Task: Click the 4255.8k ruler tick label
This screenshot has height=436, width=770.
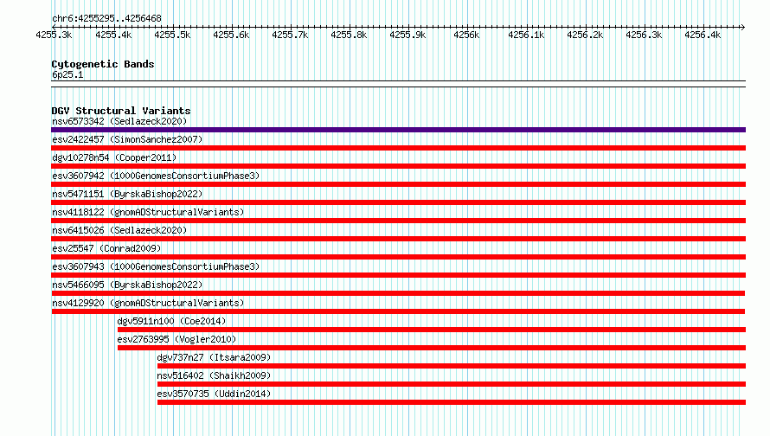Action: 349,35
